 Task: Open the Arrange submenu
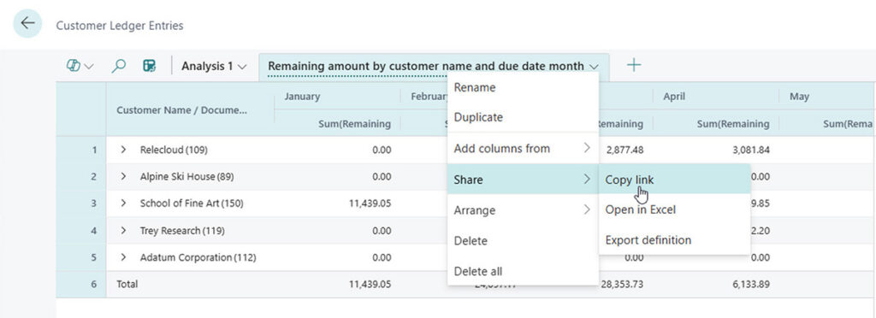point(523,210)
